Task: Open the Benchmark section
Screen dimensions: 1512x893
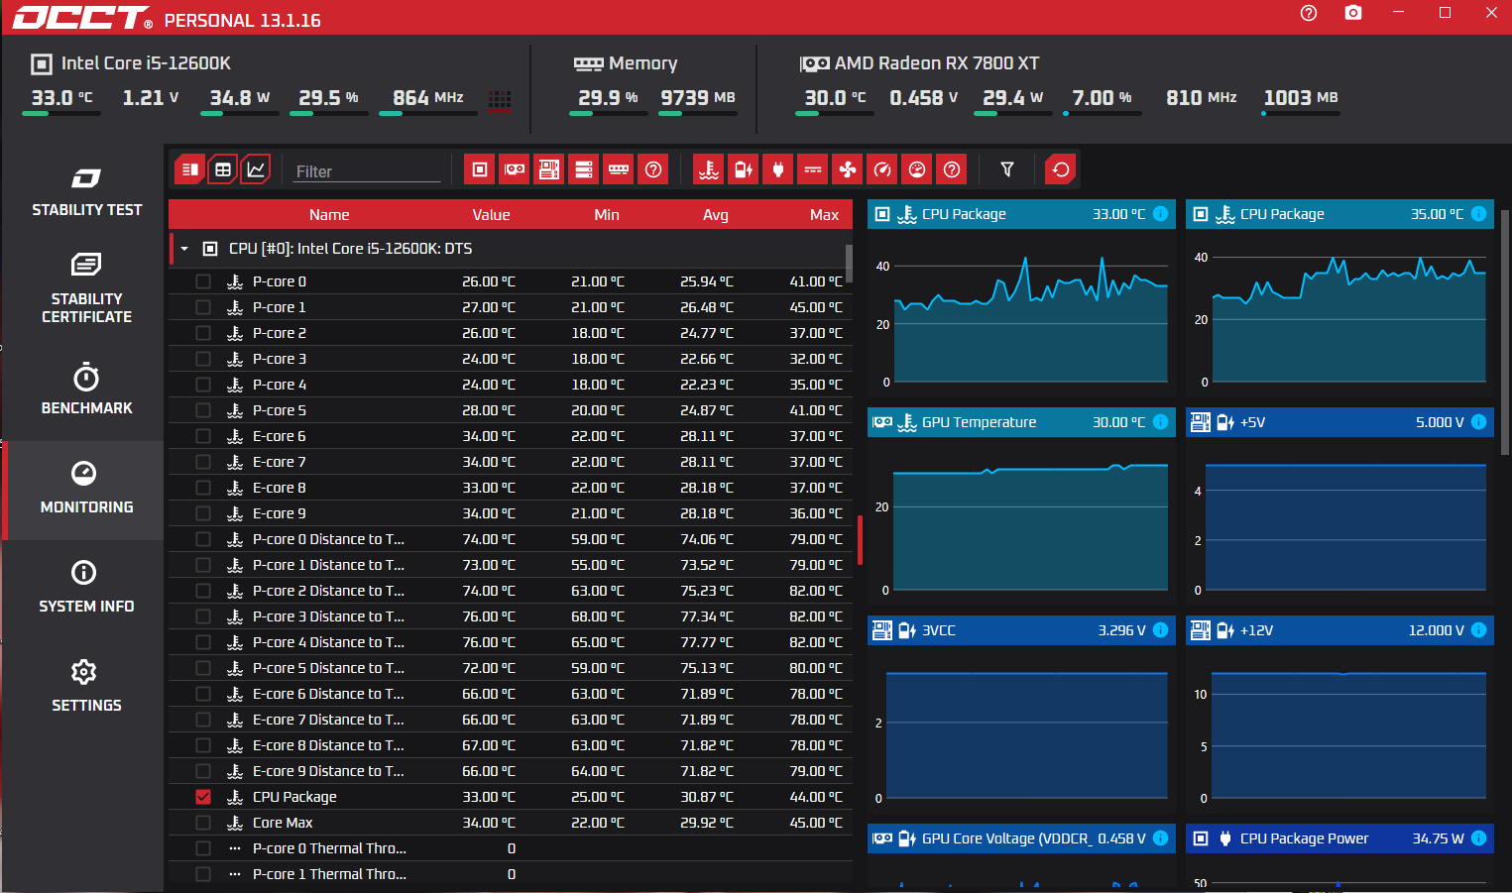Action: coord(86,390)
